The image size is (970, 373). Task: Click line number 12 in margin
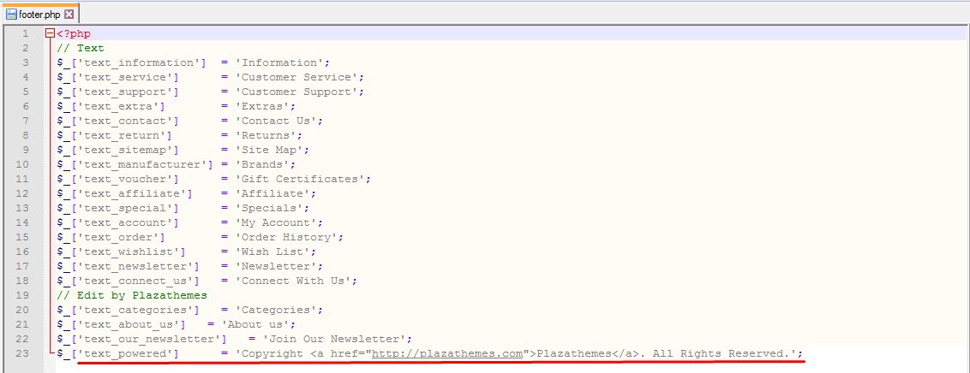pos(21,193)
